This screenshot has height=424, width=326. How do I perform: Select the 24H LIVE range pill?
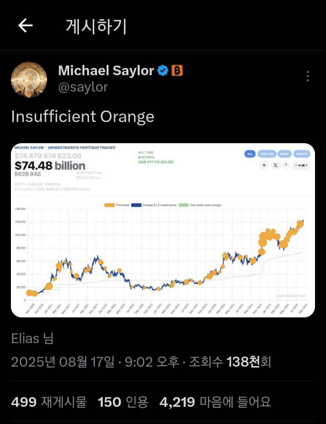pyautogui.click(x=267, y=154)
